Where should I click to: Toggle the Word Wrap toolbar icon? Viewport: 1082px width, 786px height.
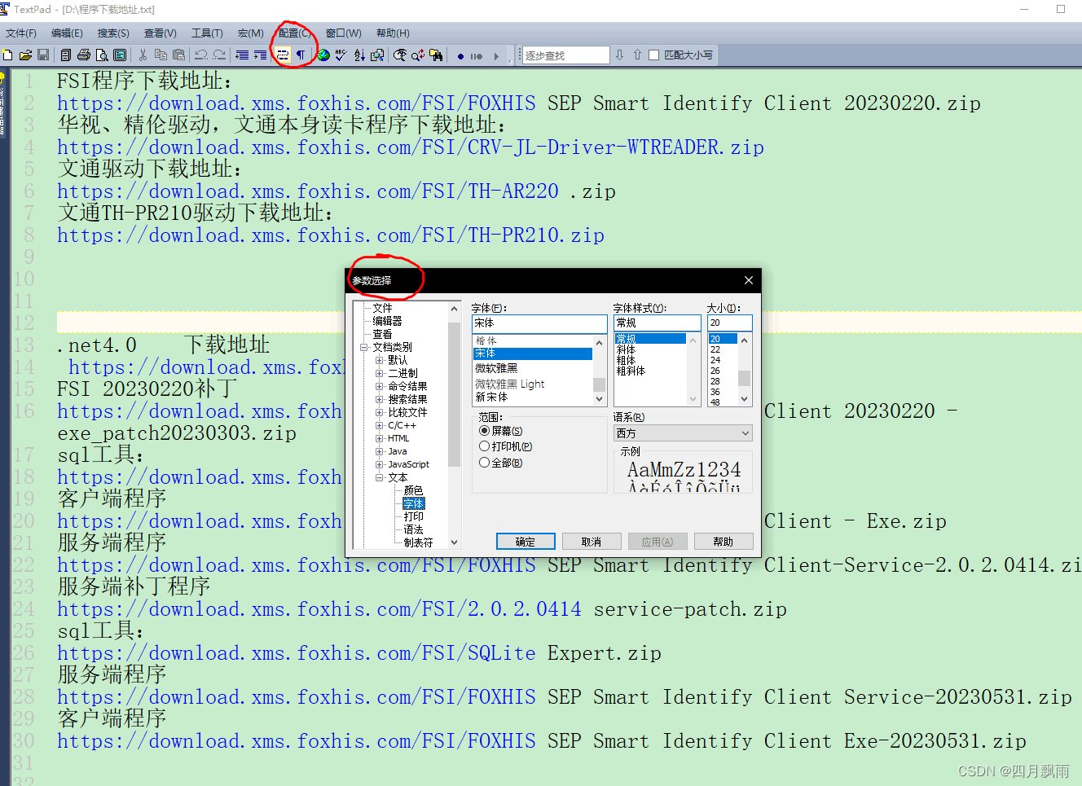[x=283, y=55]
